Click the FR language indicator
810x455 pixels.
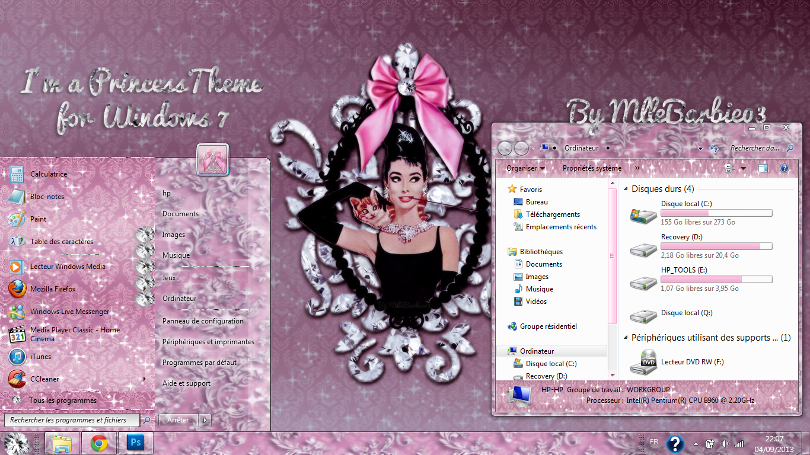click(654, 442)
